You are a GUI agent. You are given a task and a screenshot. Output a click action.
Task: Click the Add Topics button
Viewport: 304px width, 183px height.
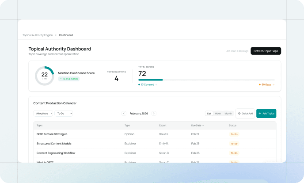pyautogui.click(x=266, y=114)
